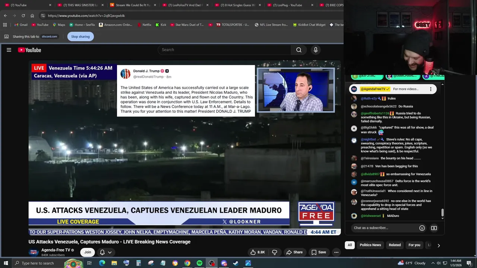
Task: Select the Politics News filter chip
Action: tap(370, 245)
